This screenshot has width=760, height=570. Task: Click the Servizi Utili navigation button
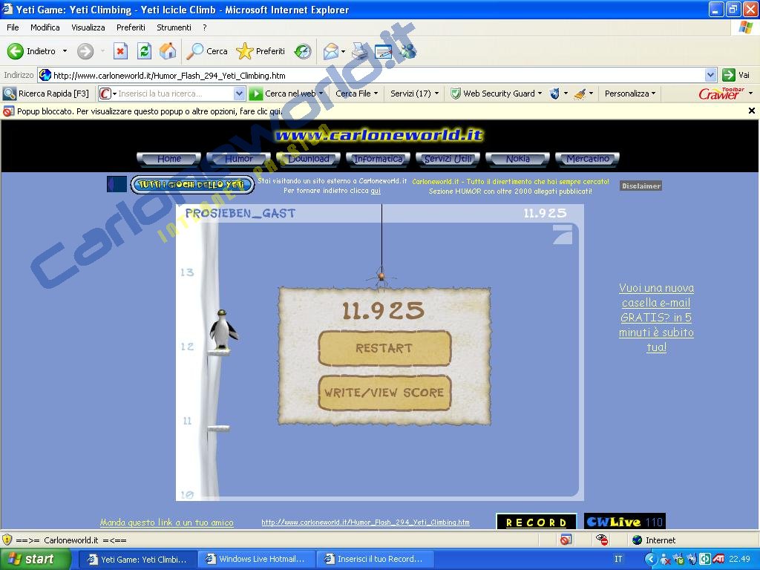click(x=448, y=159)
